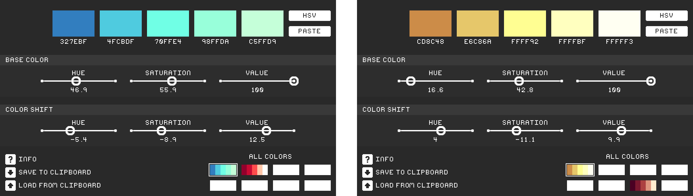The width and height of the screenshot is (693, 196).
Task: Click the mint C5FFD9 color swatch
Action: (262, 24)
